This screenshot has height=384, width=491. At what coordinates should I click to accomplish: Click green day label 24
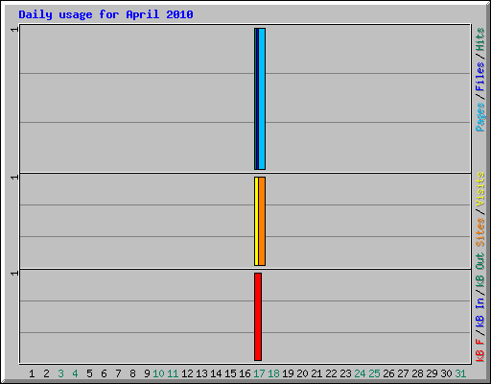[360, 373]
